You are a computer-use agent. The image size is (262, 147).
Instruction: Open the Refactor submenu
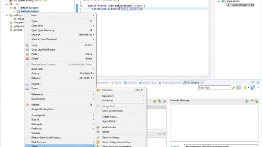point(60,78)
